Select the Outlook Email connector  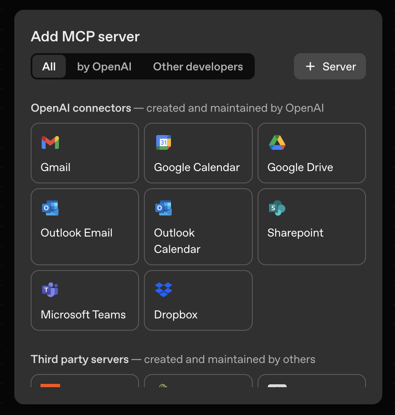(x=85, y=227)
